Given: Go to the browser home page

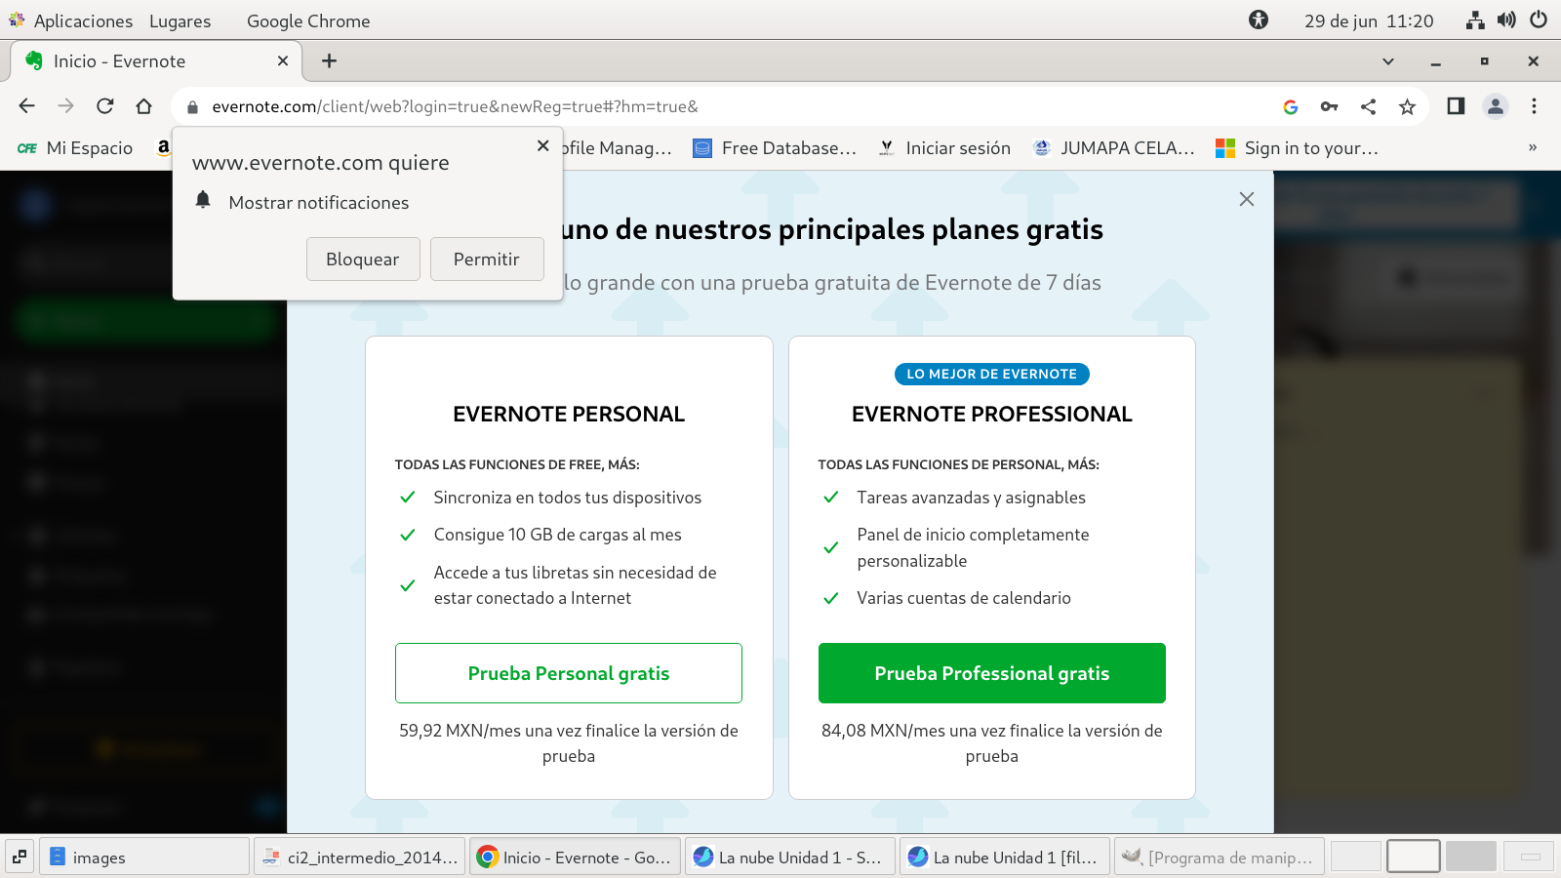Looking at the screenshot, I should tap(144, 106).
